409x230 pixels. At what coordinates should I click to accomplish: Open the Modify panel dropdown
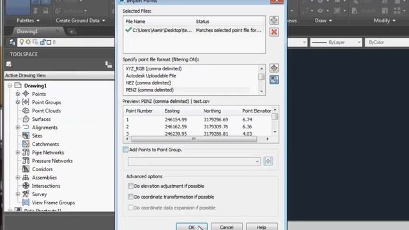pyautogui.click(x=385, y=20)
